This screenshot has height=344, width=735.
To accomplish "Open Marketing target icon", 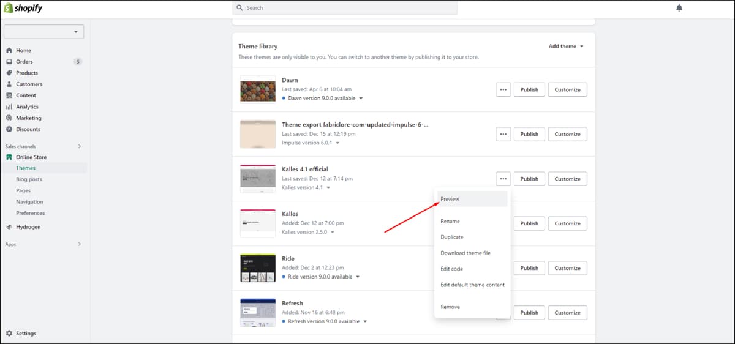I will pos(9,118).
